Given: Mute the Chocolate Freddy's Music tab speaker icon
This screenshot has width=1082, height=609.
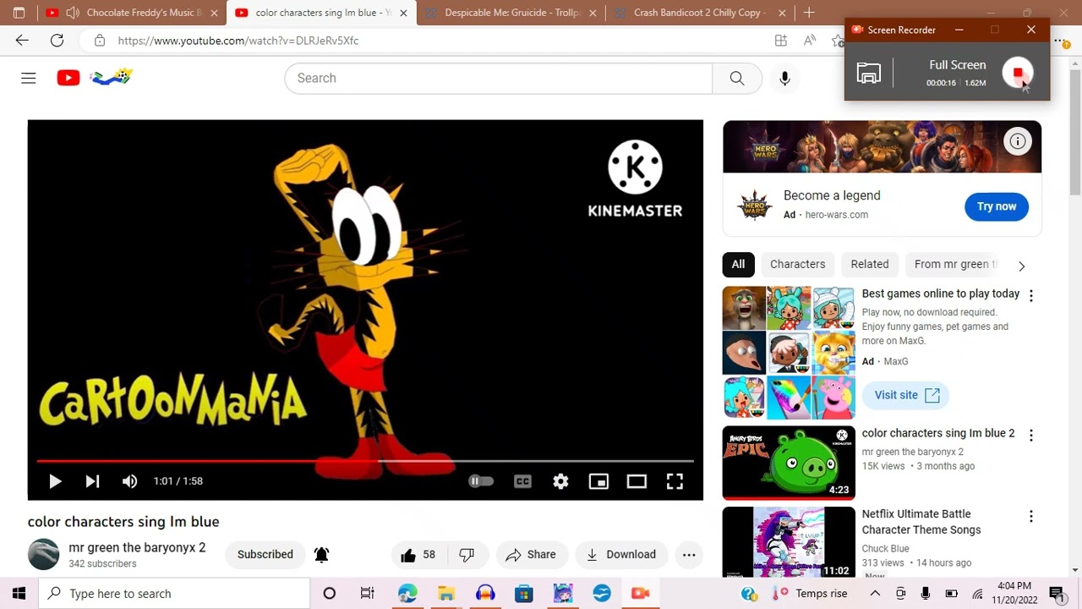Looking at the screenshot, I should 73,13.
